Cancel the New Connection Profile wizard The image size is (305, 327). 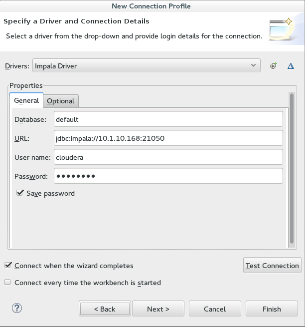215,309
